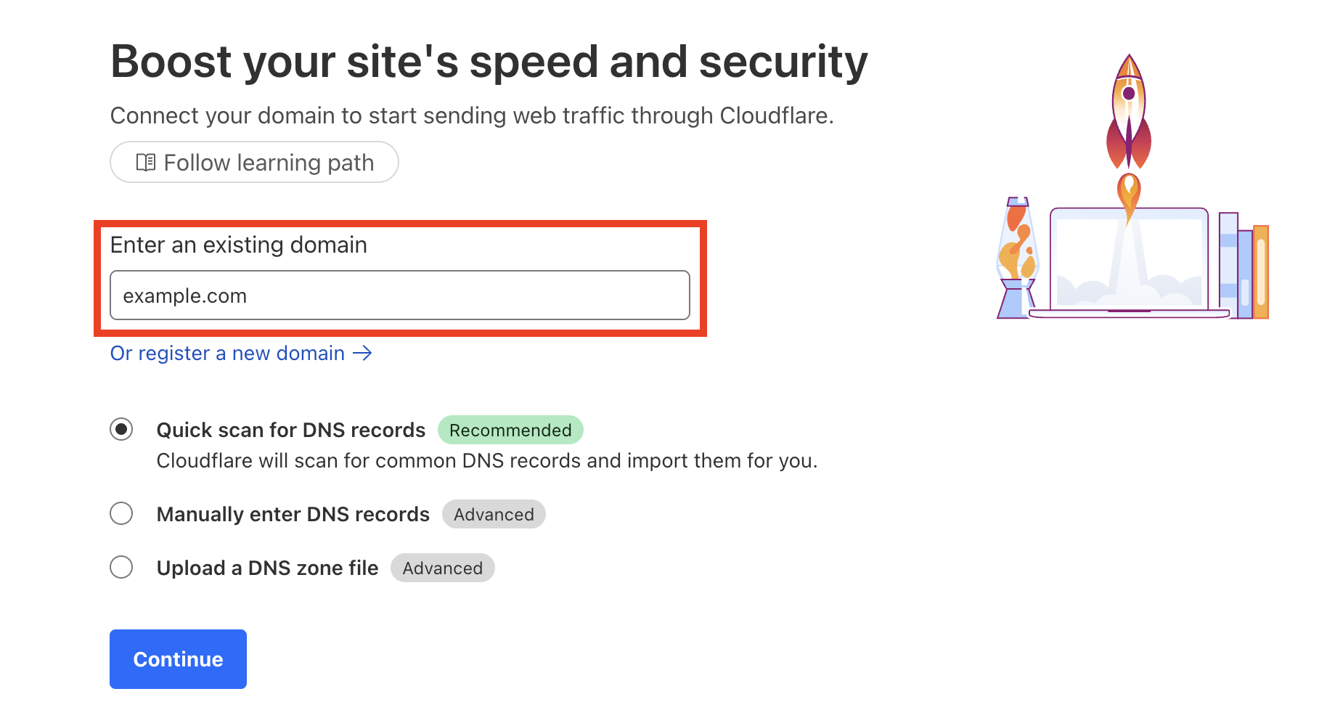This screenshot has width=1327, height=710.
Task: Click the blue Continue button
Action: coord(178,659)
